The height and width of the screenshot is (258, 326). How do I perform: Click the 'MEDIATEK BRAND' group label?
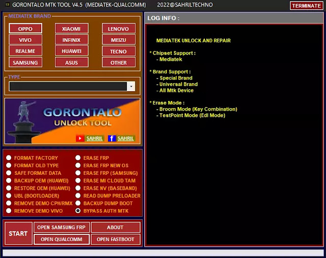(x=30, y=16)
